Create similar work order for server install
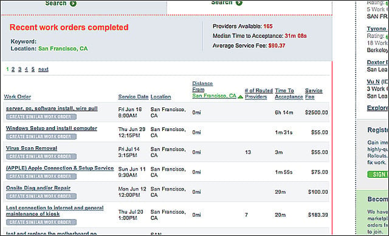The height and width of the screenshot is (236, 389). tap(41, 116)
